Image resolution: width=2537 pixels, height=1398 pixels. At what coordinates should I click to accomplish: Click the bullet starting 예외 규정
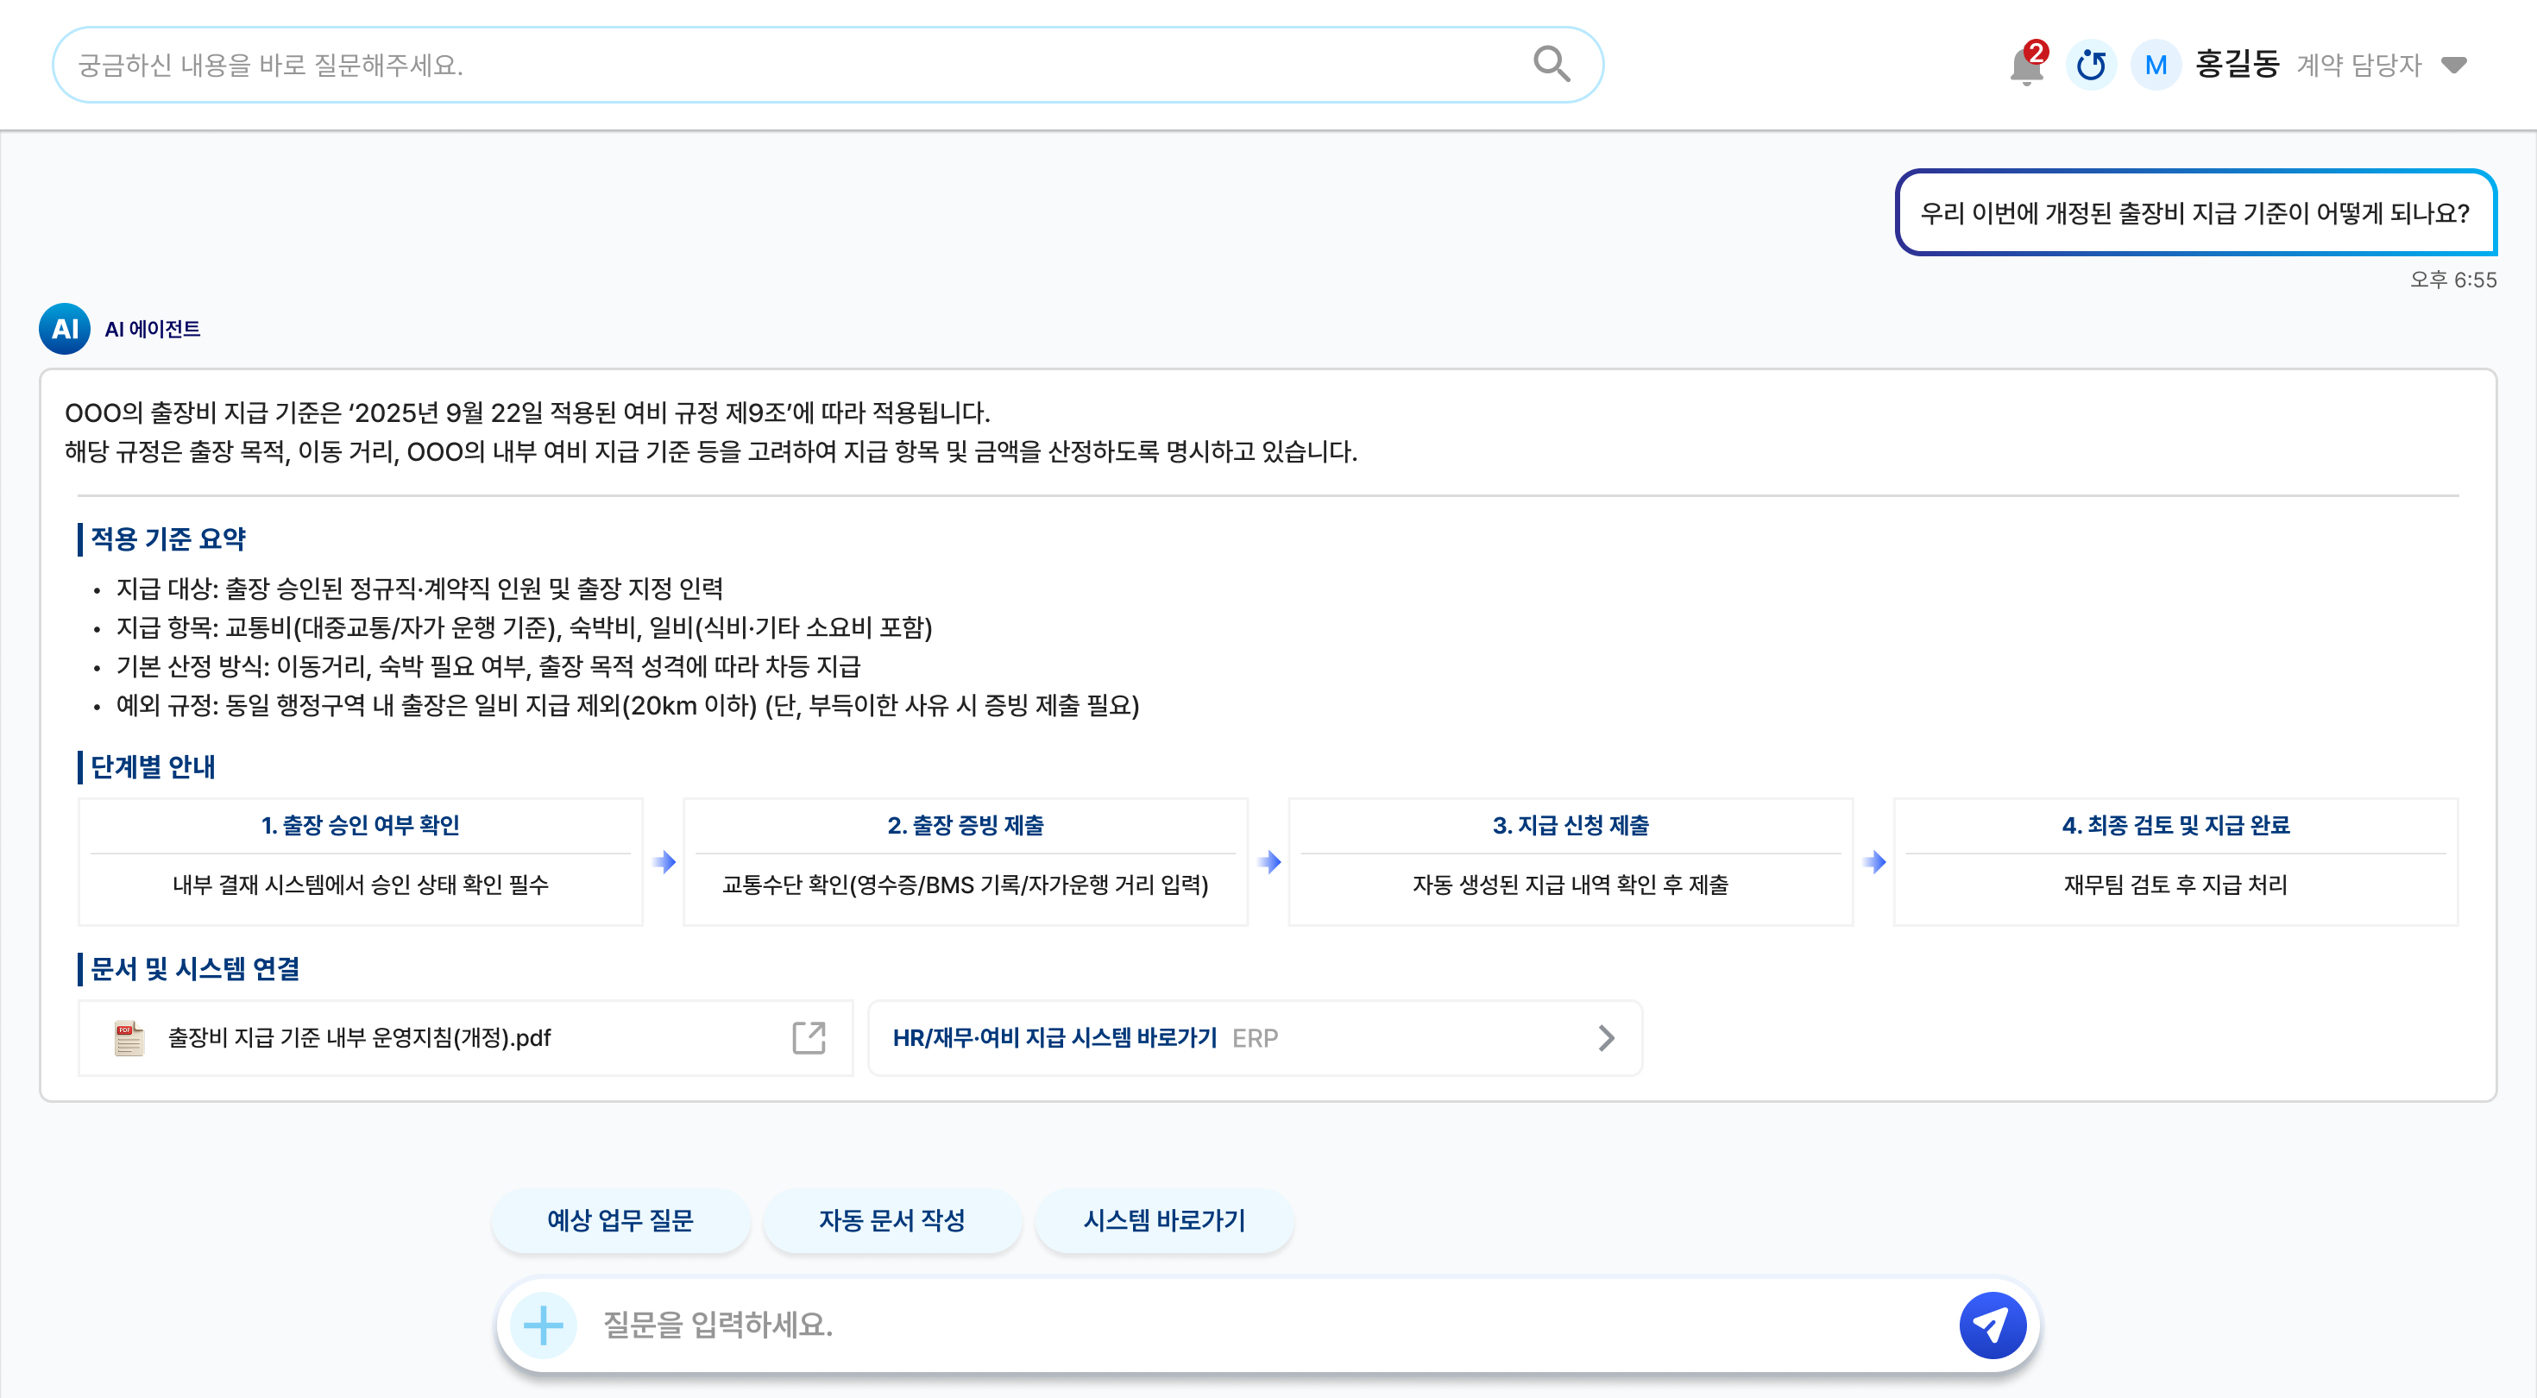[627, 705]
